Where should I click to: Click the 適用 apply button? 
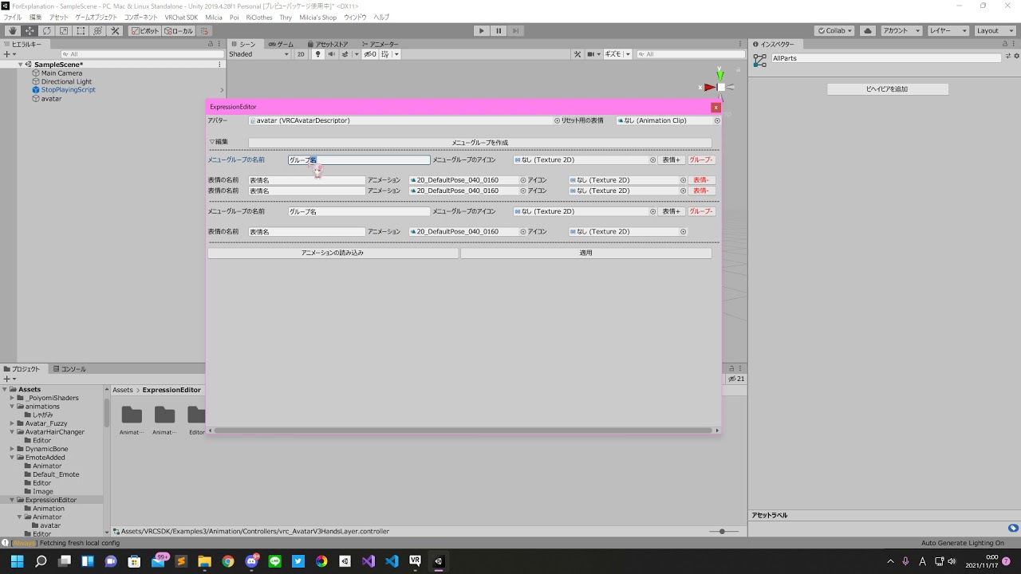586,253
